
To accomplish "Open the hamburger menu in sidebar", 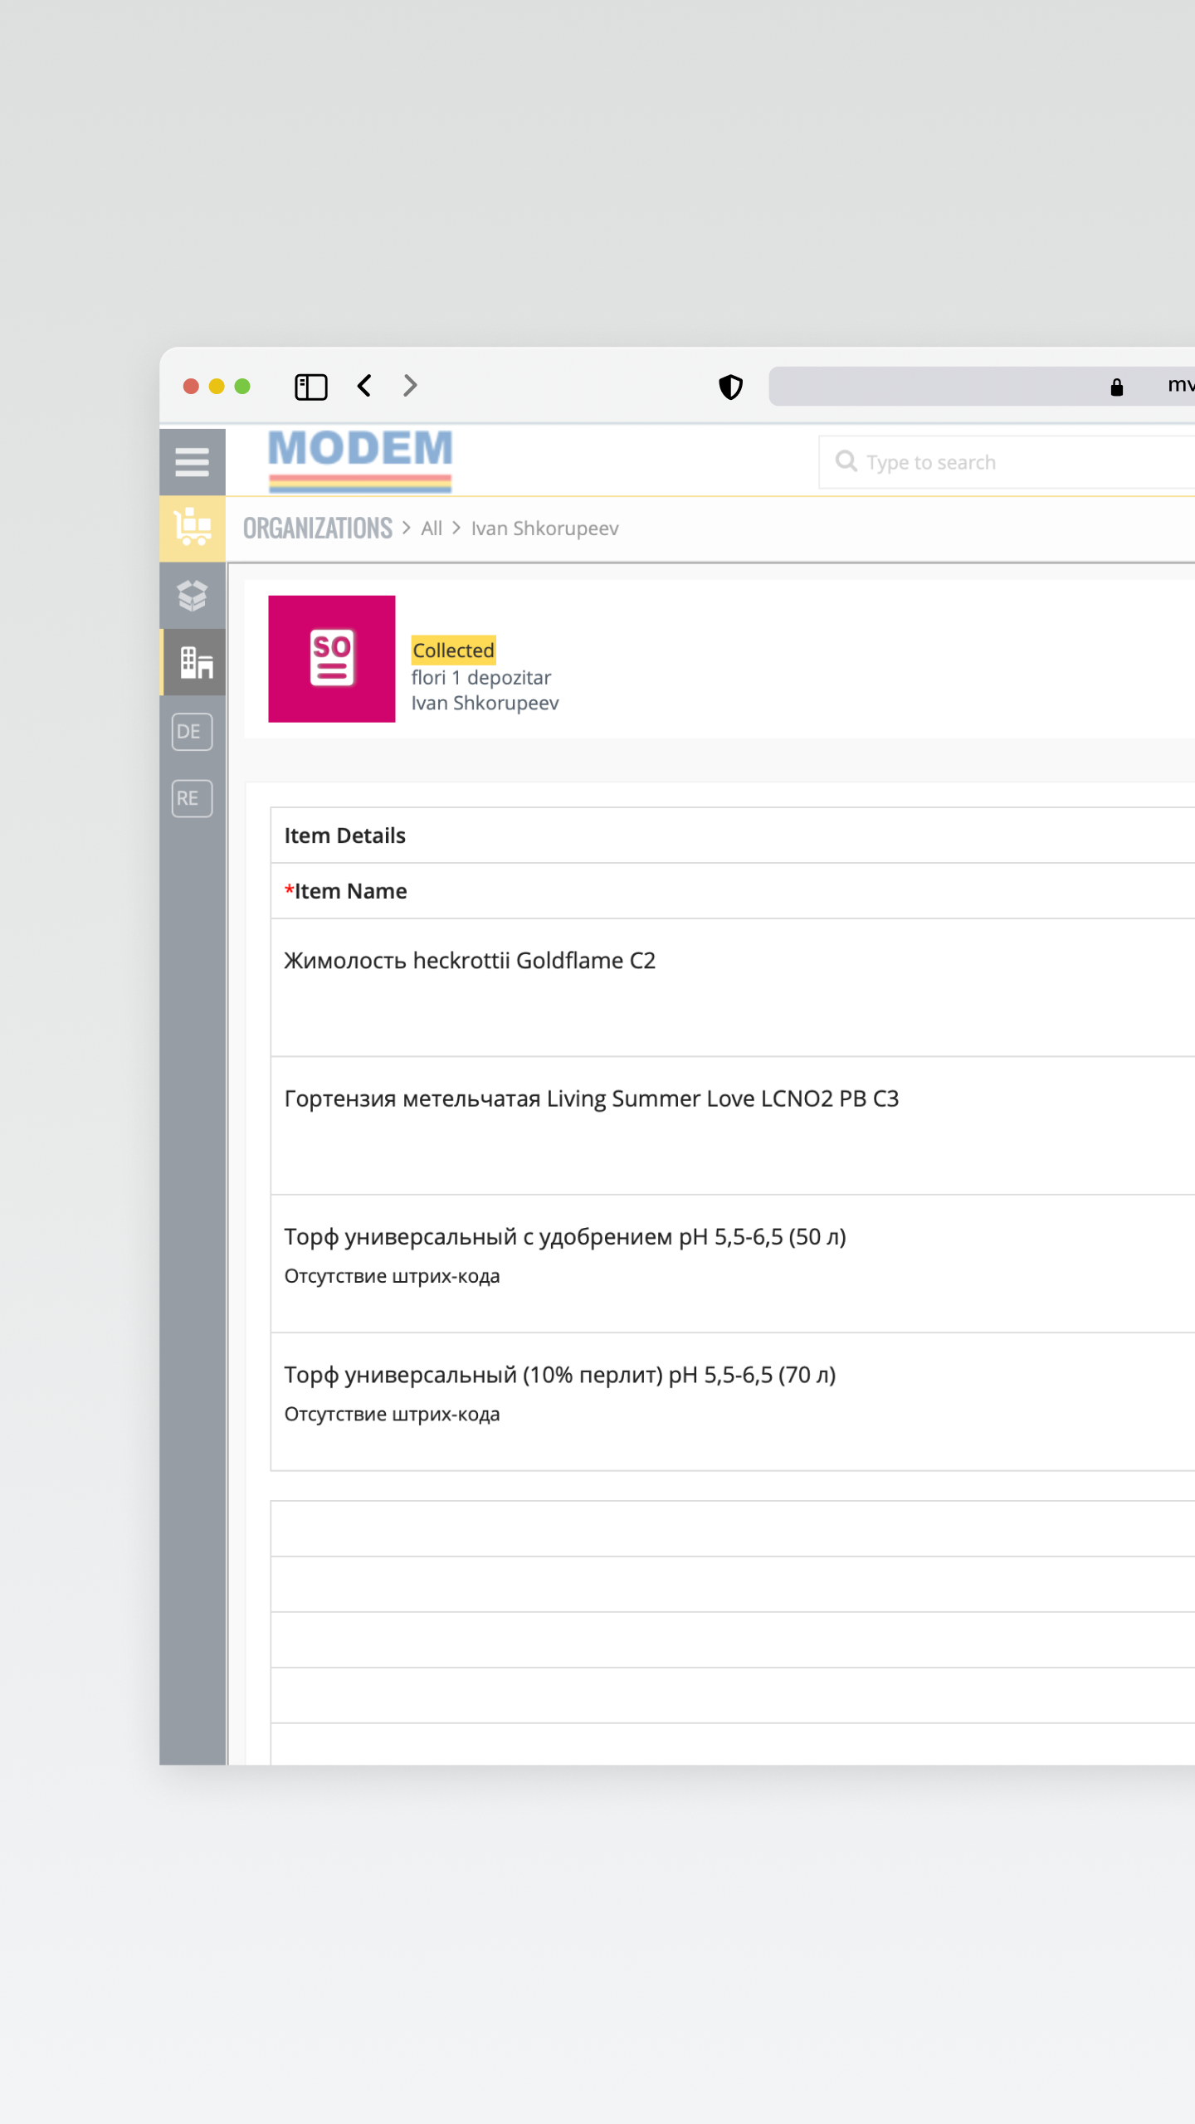I will (x=192, y=462).
